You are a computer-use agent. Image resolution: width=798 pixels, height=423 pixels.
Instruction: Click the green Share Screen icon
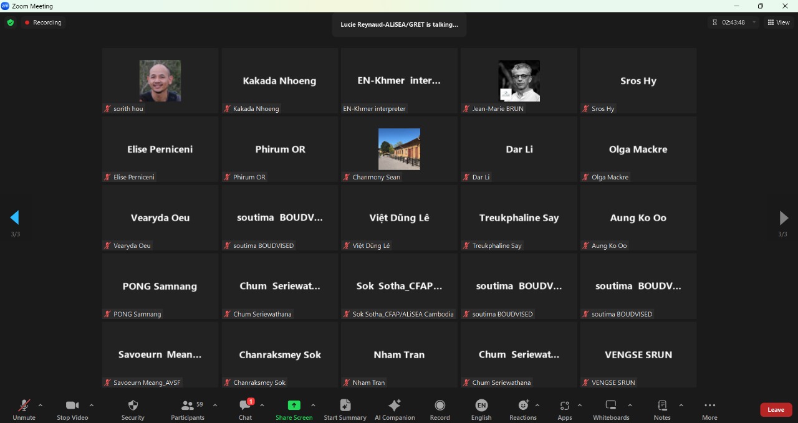pos(294,405)
